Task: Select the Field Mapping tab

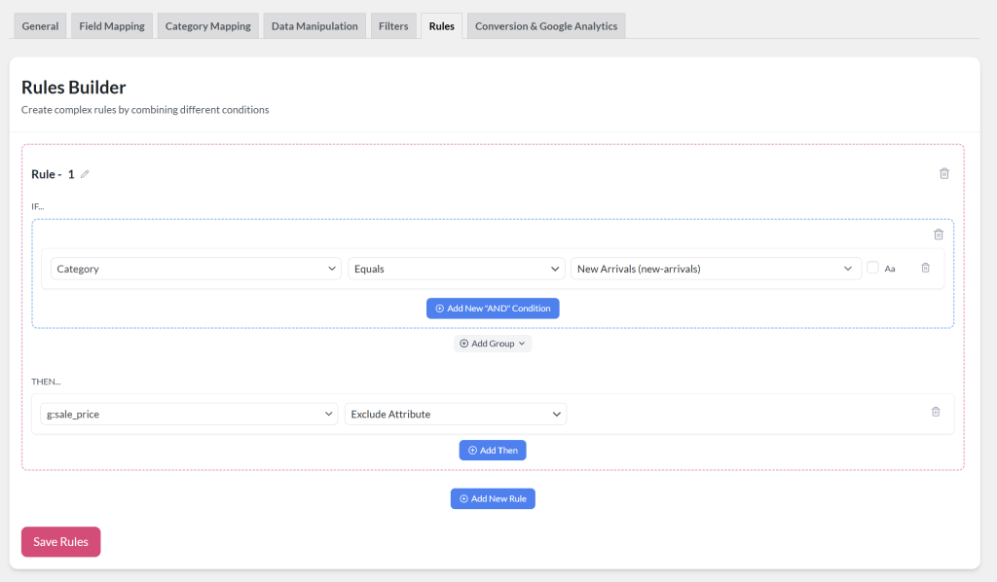Action: coord(111,26)
